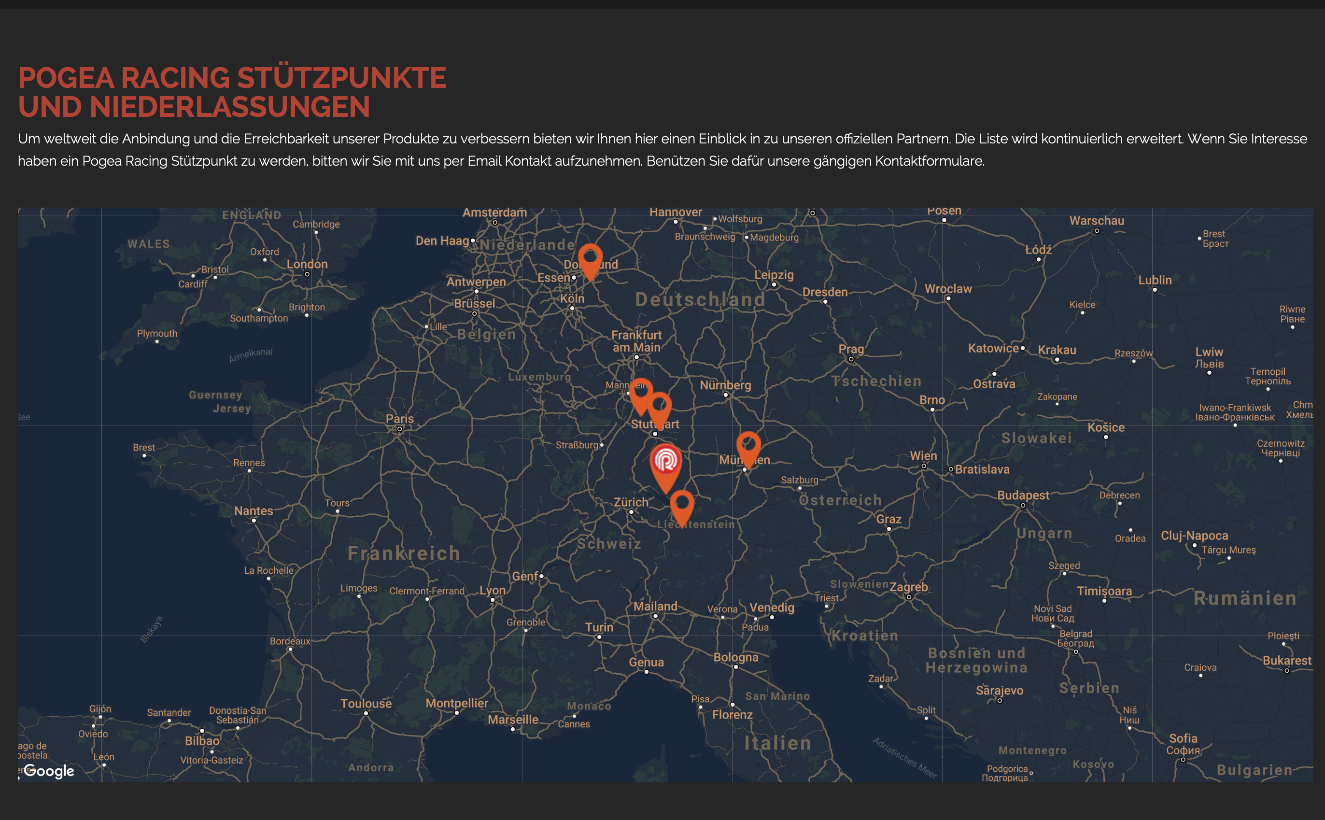Click the Deutschland country label
The height and width of the screenshot is (820, 1325).
coord(701,299)
